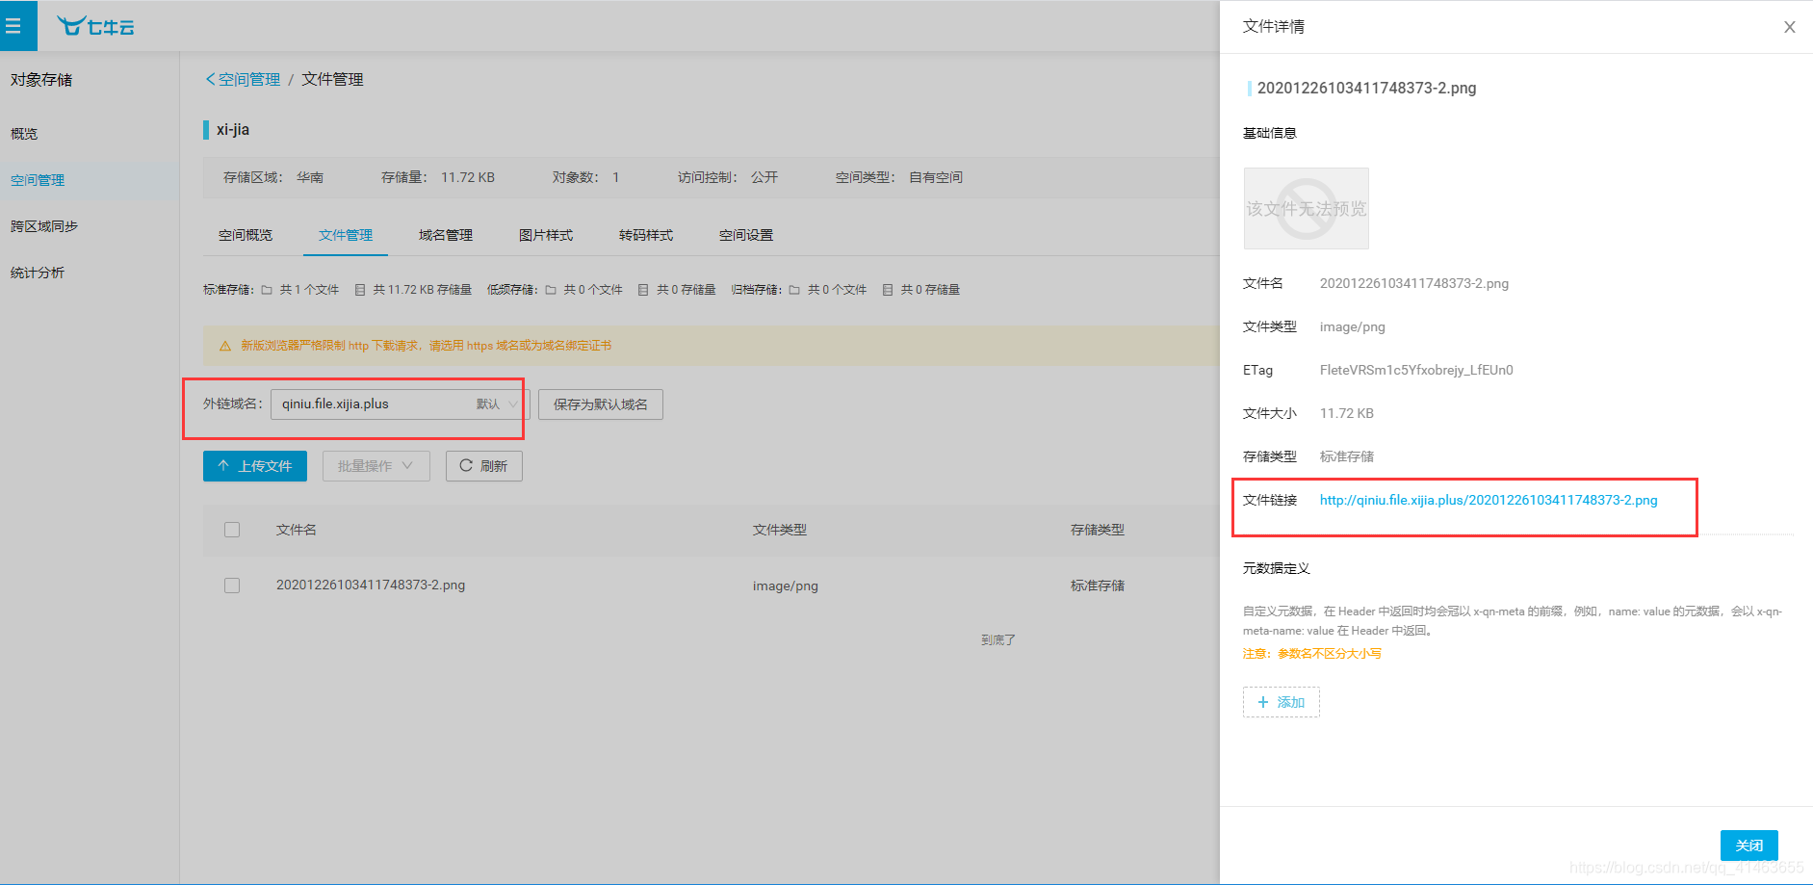Switch to the 空间设置 tab
This screenshot has height=885, width=1813.
(746, 235)
